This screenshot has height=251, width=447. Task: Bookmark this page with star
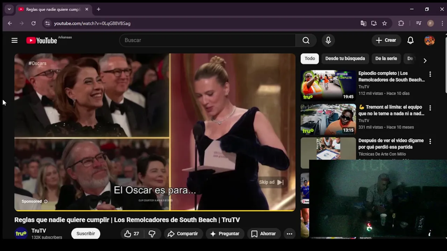click(x=384, y=23)
